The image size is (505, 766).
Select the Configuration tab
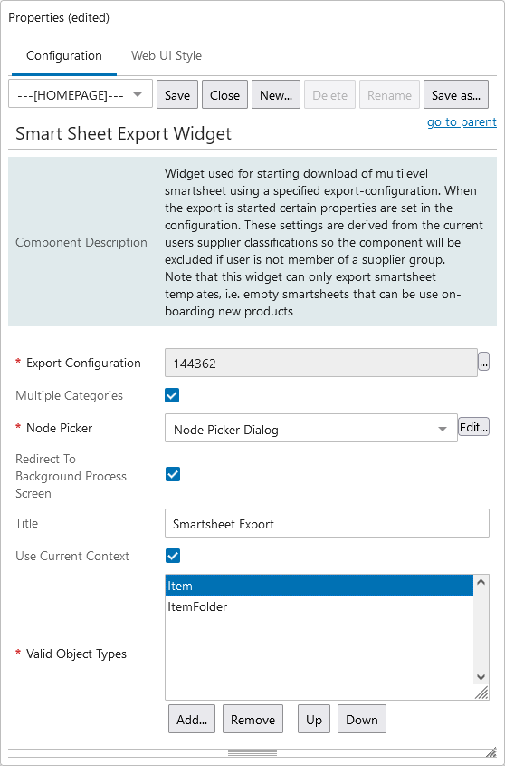[64, 55]
